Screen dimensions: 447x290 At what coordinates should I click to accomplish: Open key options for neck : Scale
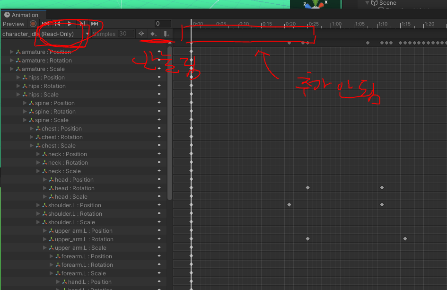click(159, 170)
